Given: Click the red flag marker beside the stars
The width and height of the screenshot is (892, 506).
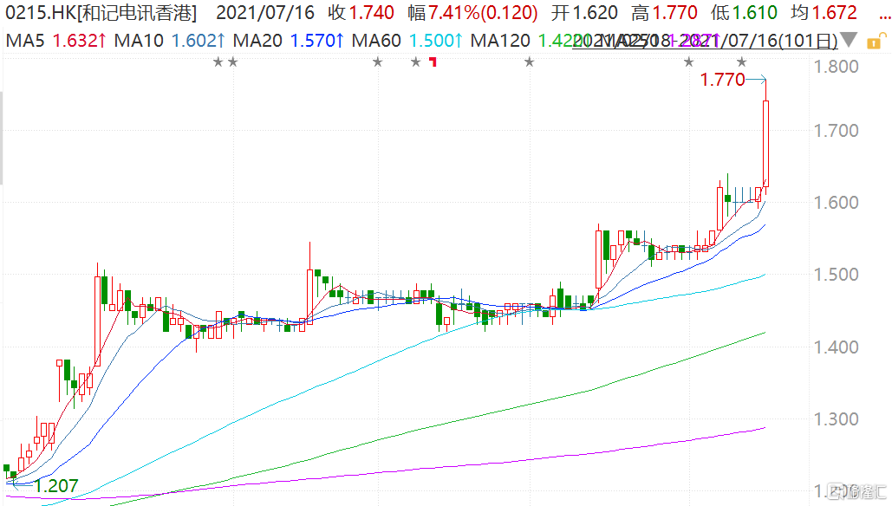Looking at the screenshot, I should pyautogui.click(x=433, y=62).
